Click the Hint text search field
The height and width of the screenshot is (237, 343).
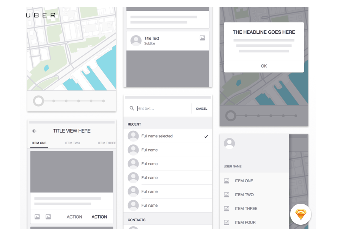tap(163, 109)
